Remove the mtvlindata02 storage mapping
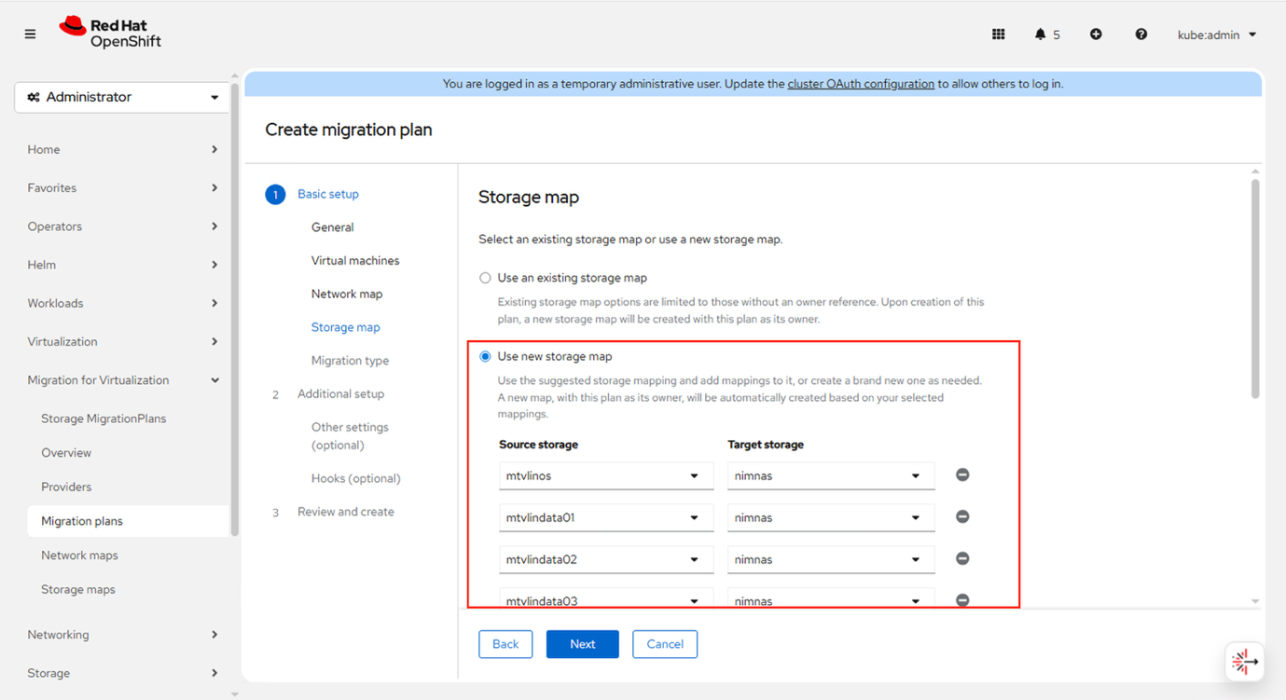The width and height of the screenshot is (1286, 700). point(962,559)
